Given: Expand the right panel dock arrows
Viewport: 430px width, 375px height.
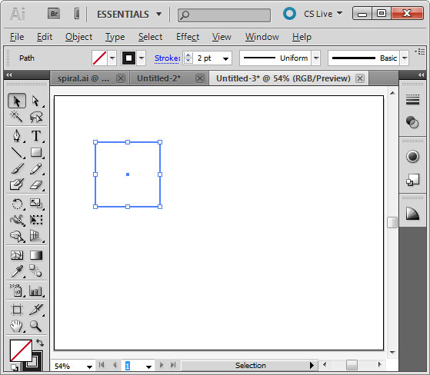Looking at the screenshot, I should coord(422,75).
